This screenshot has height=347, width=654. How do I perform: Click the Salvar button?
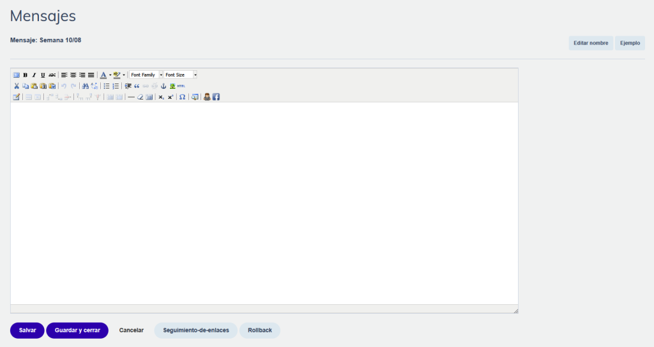coord(27,330)
